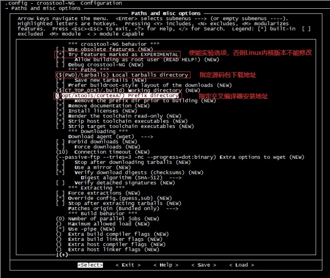
Task: Edit Extra host compiler flags
Action: (x=111, y=245)
